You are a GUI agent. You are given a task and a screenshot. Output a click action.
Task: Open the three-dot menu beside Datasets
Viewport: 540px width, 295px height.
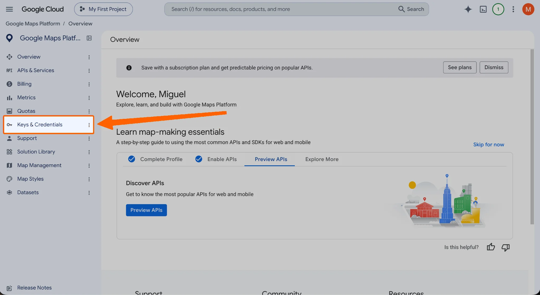89,193
